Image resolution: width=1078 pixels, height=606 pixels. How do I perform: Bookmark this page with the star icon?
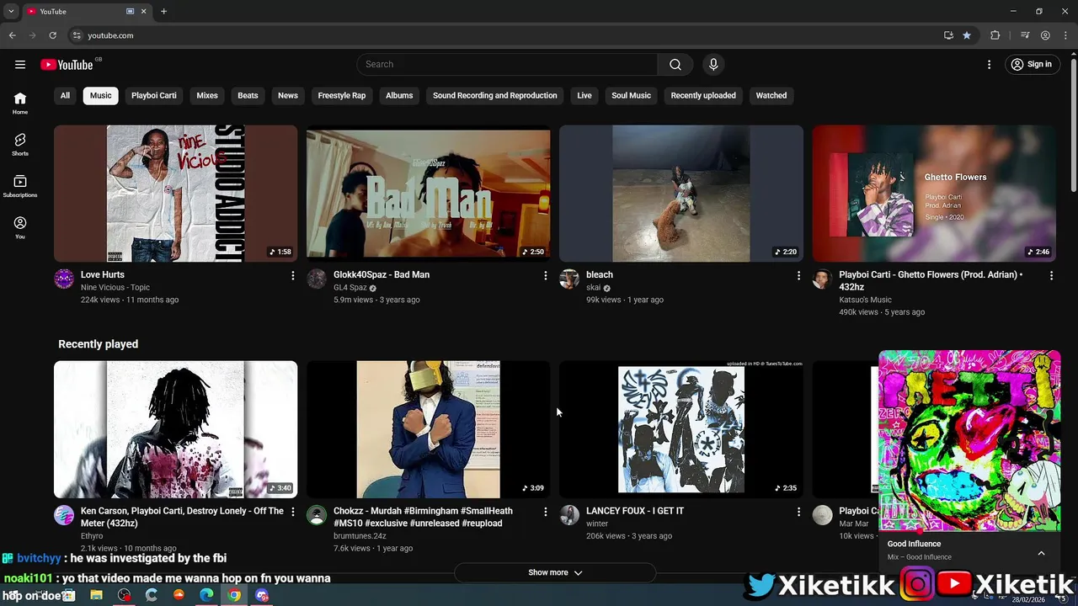coord(967,35)
